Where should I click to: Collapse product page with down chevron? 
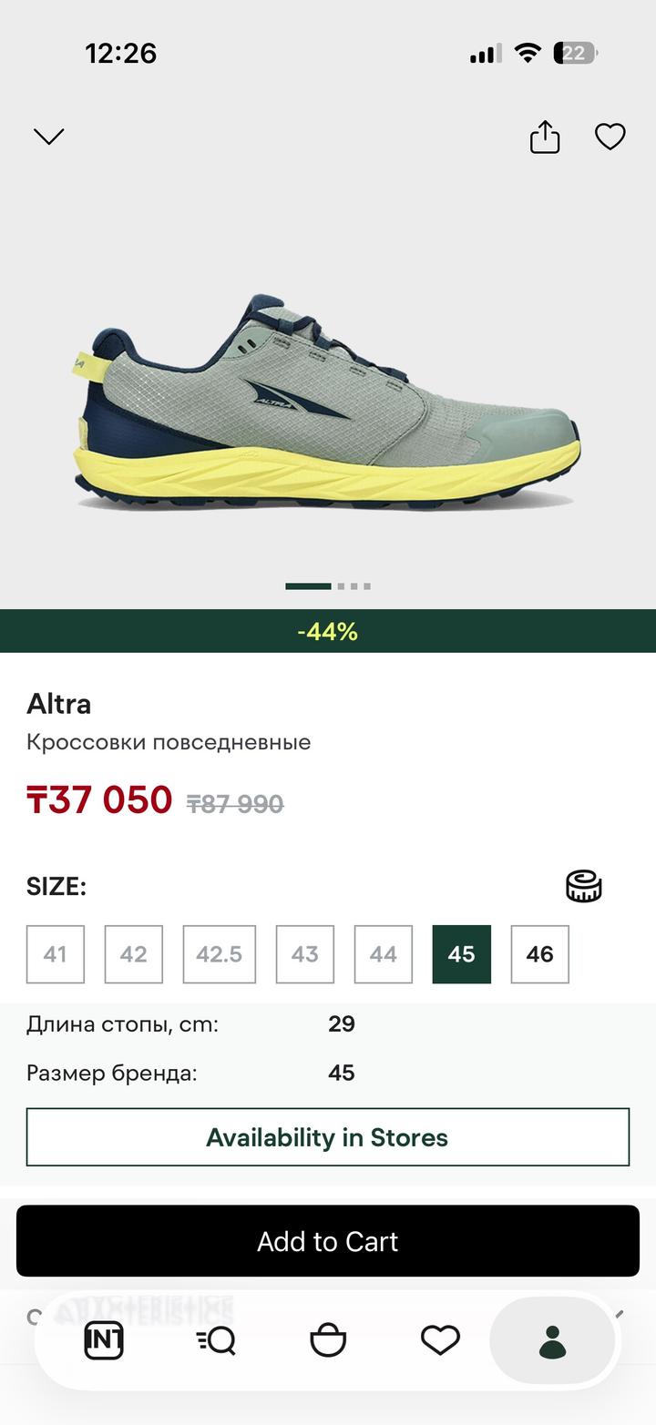click(x=48, y=137)
